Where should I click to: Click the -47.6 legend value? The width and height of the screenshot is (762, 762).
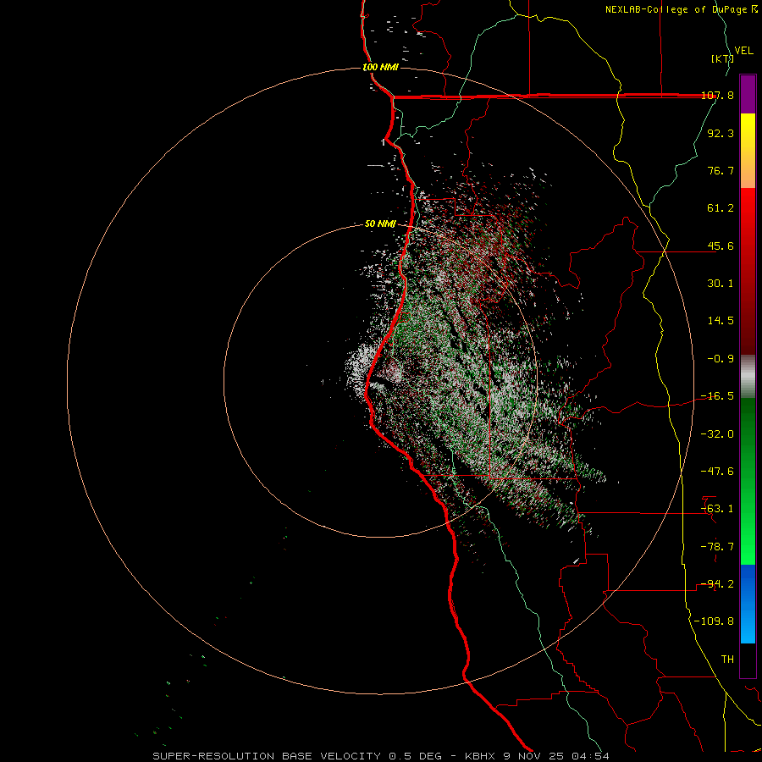pos(717,472)
